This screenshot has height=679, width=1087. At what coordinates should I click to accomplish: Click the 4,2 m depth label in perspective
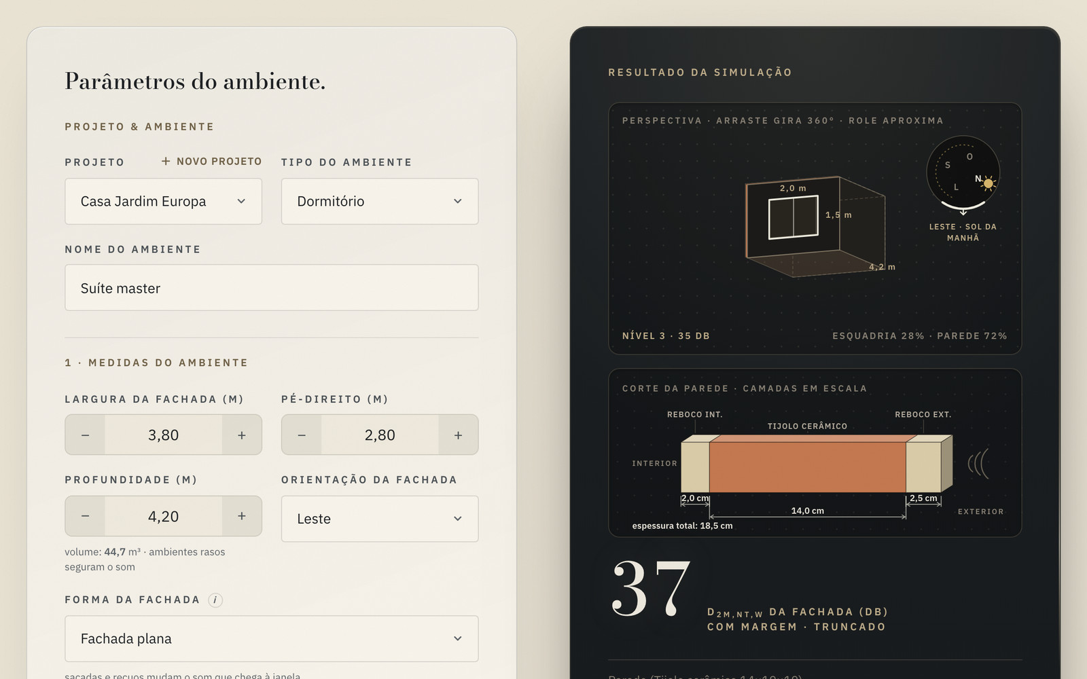(x=883, y=267)
